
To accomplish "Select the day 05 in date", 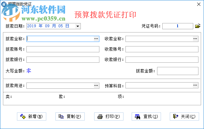I will [x=61, y=26].
